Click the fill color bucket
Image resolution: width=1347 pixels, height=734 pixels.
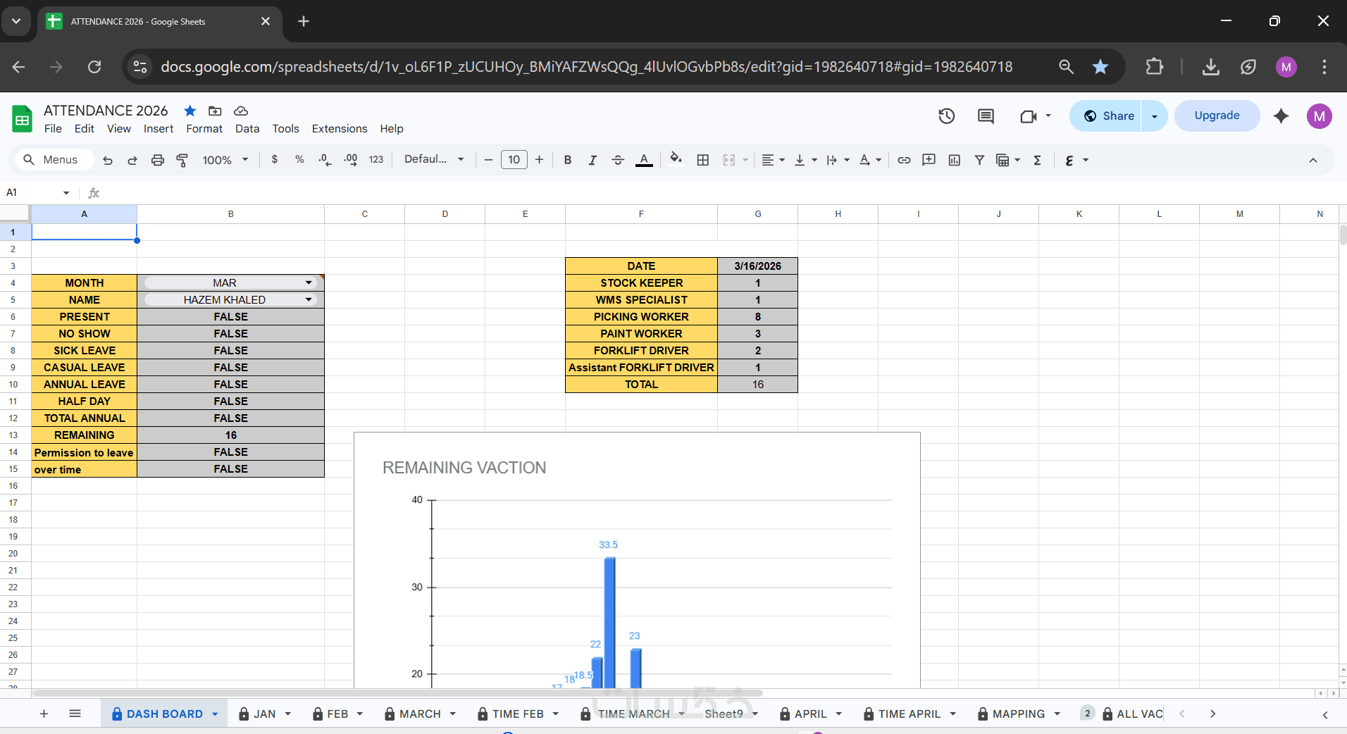click(676, 160)
